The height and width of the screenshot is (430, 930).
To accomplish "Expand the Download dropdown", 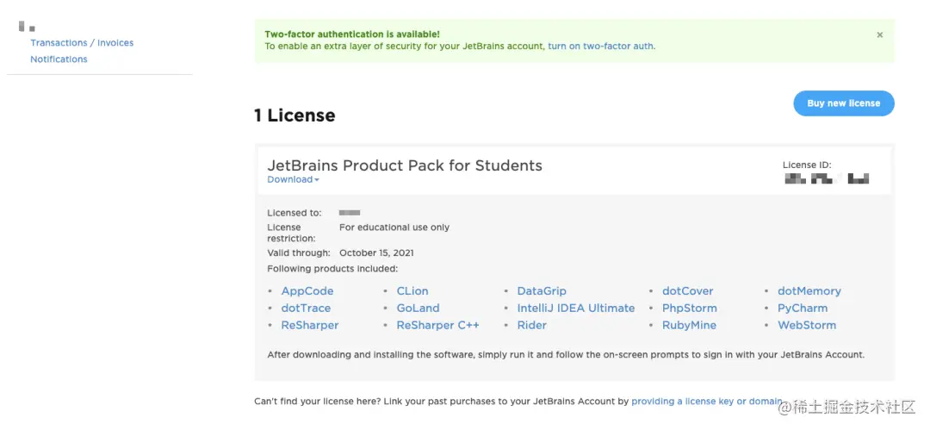I will tap(293, 179).
